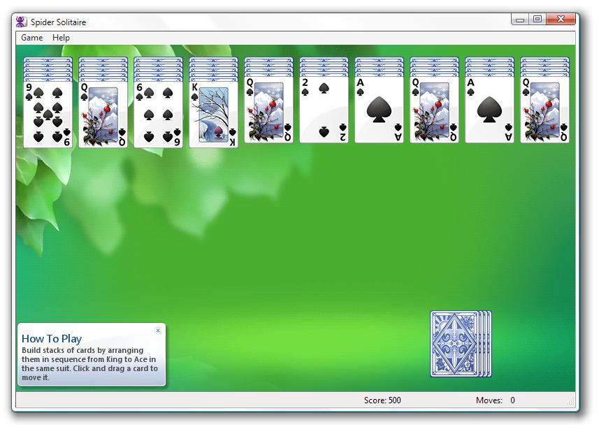Pick the Ace of spades in ninth column
This screenshot has width=599, height=427.
[x=489, y=110]
